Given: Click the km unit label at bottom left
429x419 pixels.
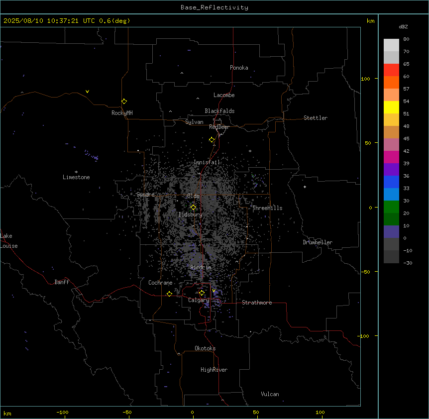Looking at the screenshot, I should (7, 413).
